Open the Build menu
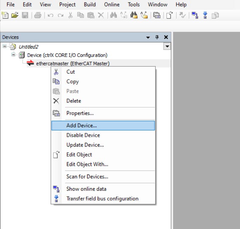The width and height of the screenshot is (240, 229). [x=90, y=5]
